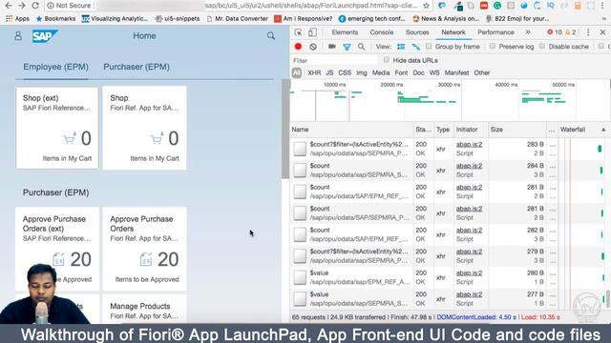Click the launchpad vertical scrollbar

point(285,129)
